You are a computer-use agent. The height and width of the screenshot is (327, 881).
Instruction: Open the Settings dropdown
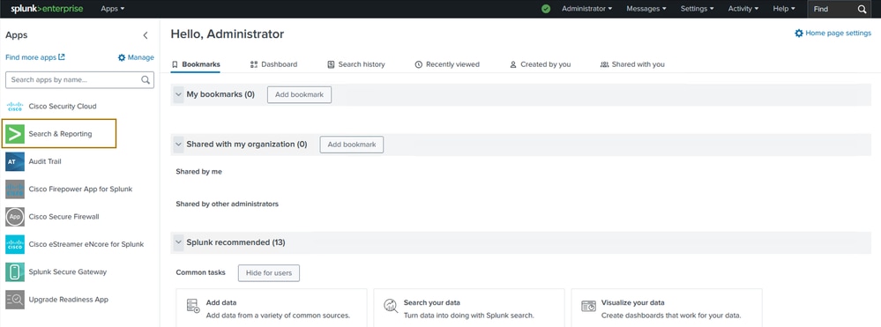698,9
